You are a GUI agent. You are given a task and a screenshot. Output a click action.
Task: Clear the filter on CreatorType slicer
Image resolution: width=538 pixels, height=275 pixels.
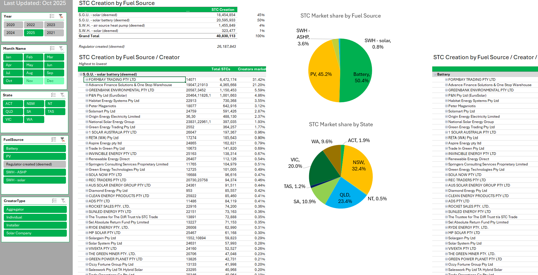coord(63,201)
